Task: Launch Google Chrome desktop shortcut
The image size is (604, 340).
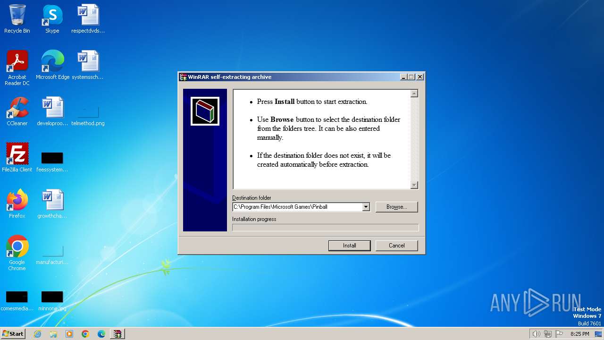Action: [17, 253]
